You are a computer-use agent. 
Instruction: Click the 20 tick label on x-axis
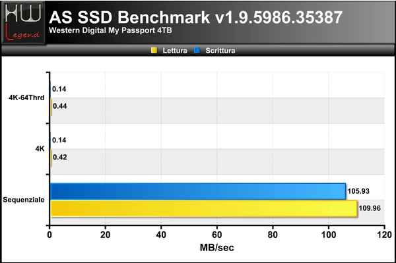pyautogui.click(x=106, y=235)
